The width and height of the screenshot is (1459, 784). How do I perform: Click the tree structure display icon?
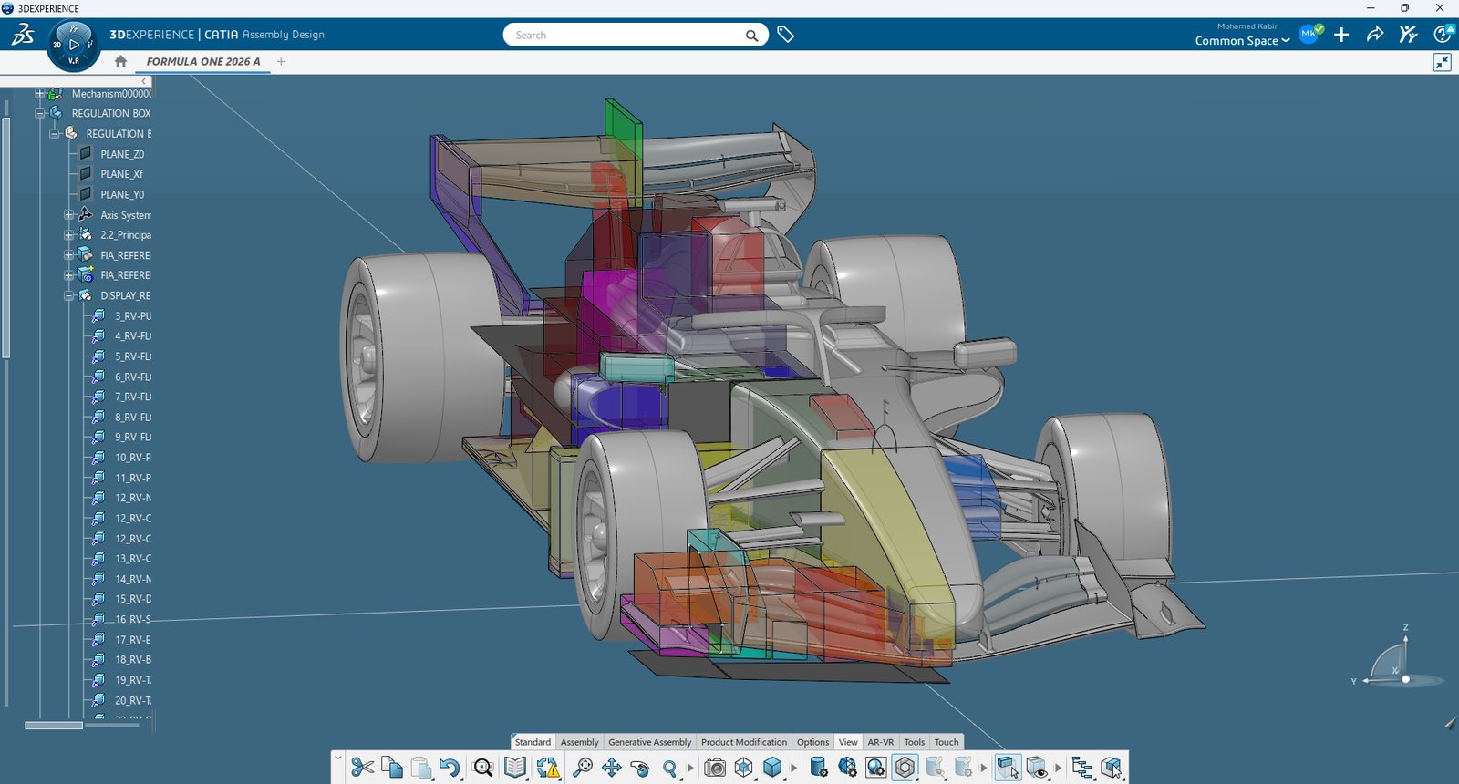point(1082,768)
